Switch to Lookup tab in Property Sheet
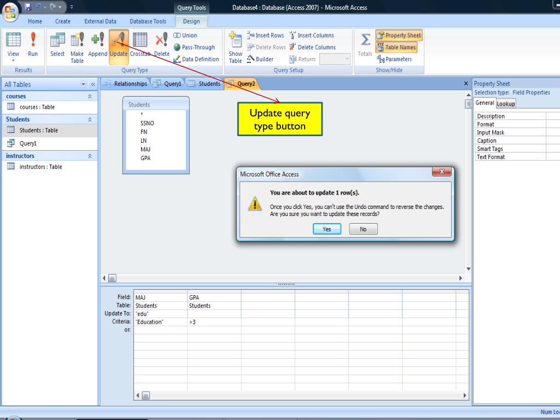This screenshot has height=420, width=560. point(506,103)
